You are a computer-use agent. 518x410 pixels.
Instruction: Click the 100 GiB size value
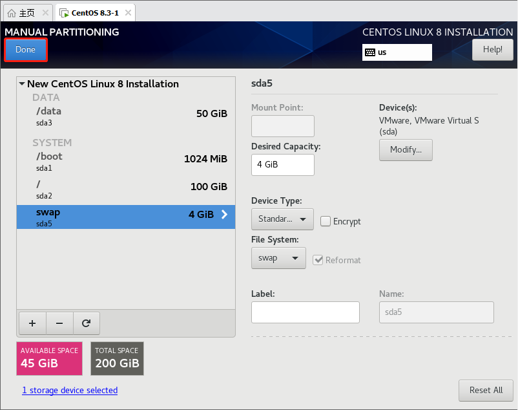tap(209, 187)
